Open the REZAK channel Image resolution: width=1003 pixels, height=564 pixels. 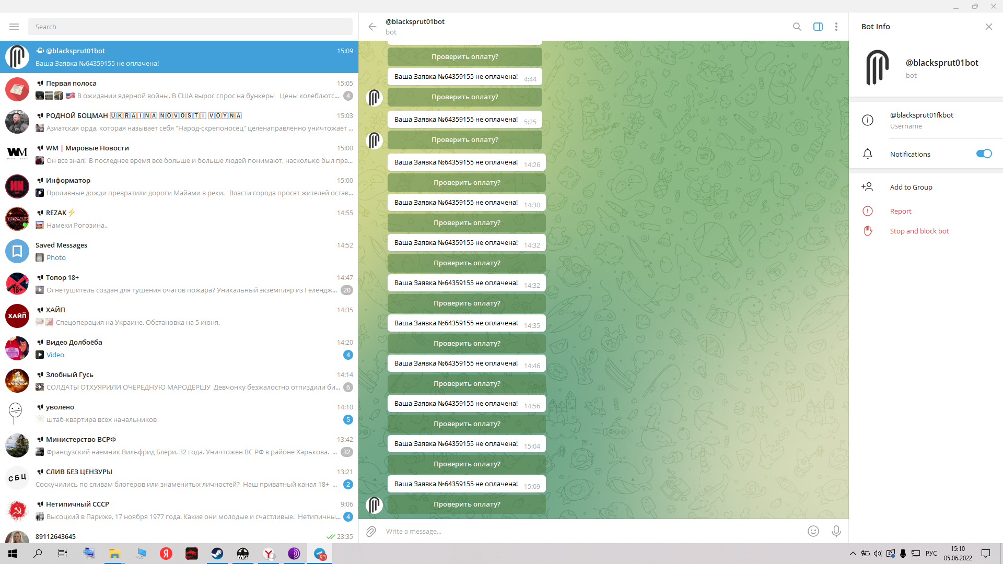pyautogui.click(x=179, y=219)
